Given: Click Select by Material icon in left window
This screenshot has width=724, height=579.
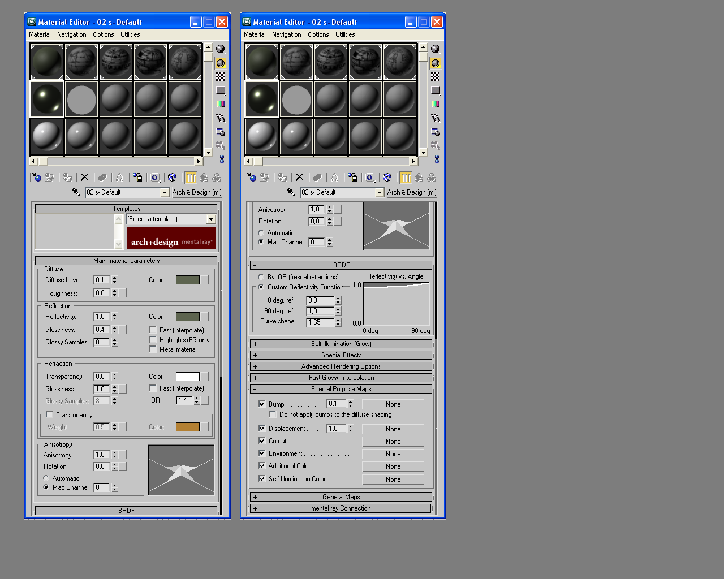Looking at the screenshot, I should (x=221, y=145).
